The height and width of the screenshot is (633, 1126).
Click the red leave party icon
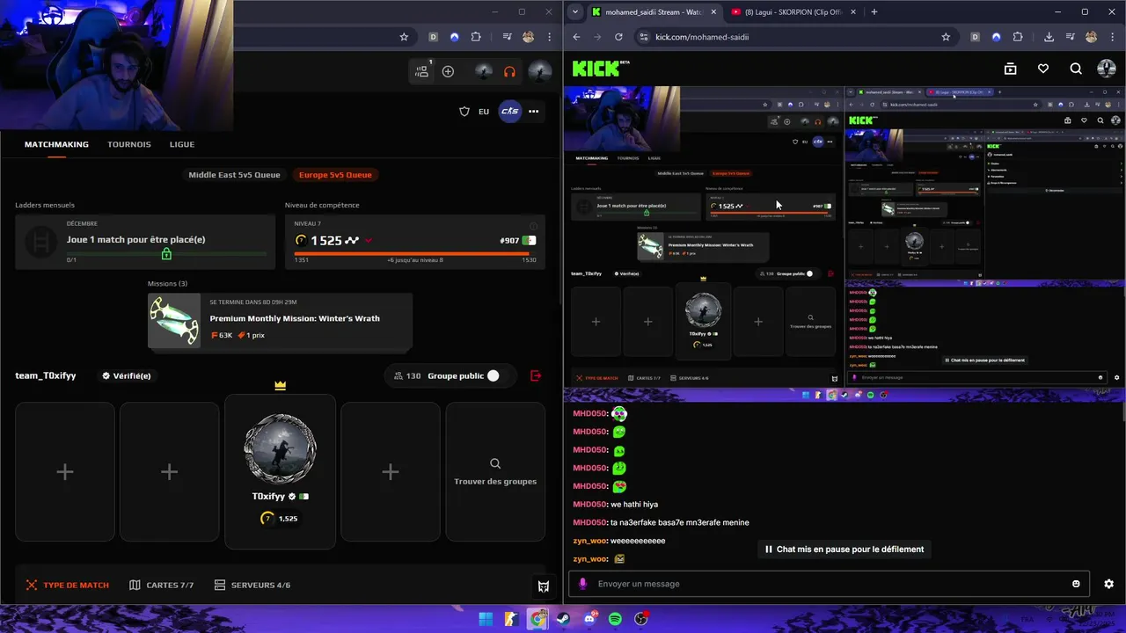536,375
